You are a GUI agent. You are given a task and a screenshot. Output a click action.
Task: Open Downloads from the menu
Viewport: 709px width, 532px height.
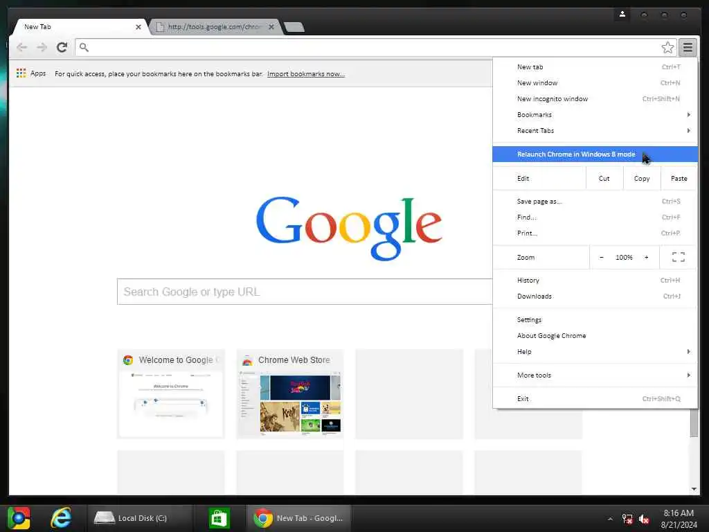[x=595, y=296]
